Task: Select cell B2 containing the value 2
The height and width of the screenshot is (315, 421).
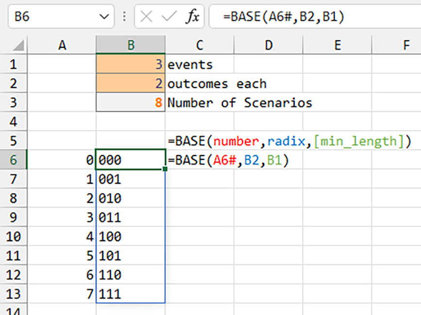Action: (x=130, y=84)
